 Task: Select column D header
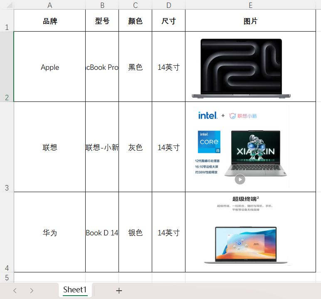168,5
